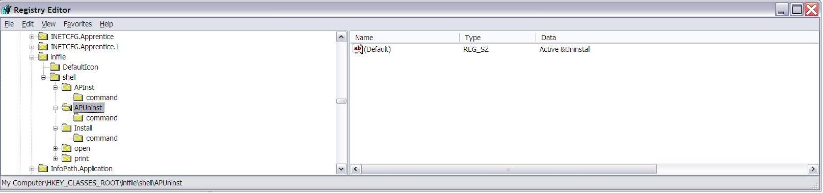This screenshot has width=823, height=193.
Task: Click the print key folder icon
Action: click(67, 158)
